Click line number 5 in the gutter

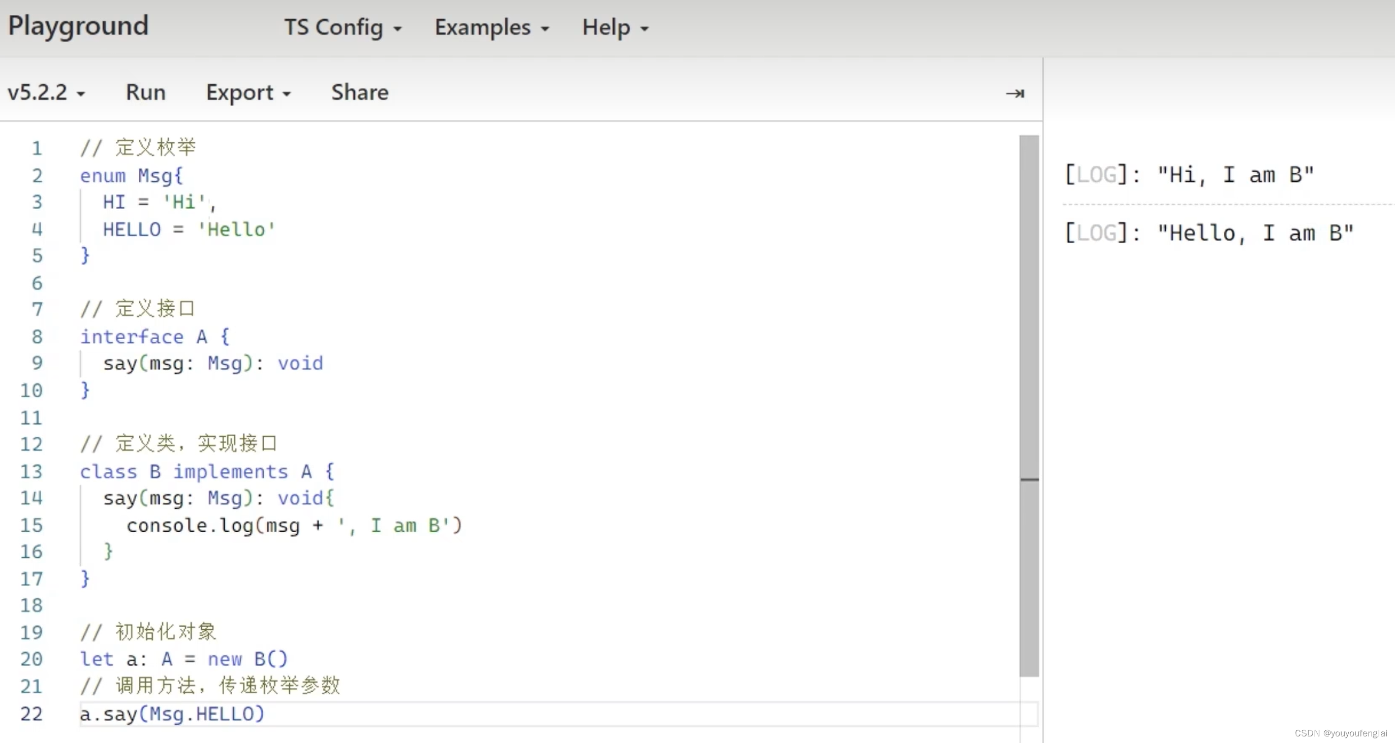pos(37,256)
